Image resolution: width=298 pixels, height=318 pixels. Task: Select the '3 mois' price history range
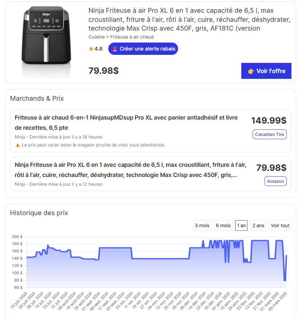(202, 226)
